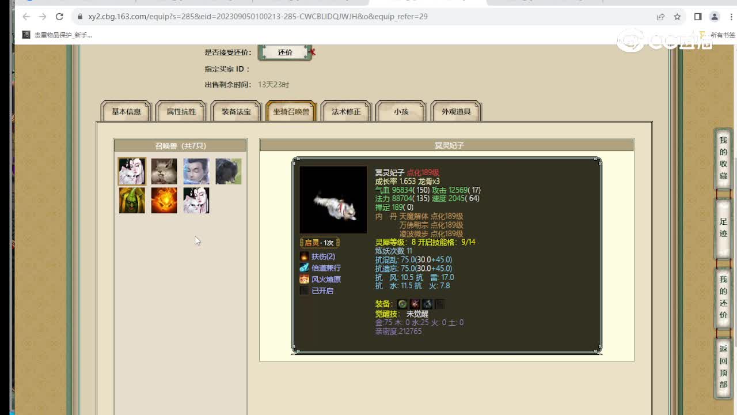737x415 pixels.
Task: Open the 小孩 tab
Action: [401, 111]
